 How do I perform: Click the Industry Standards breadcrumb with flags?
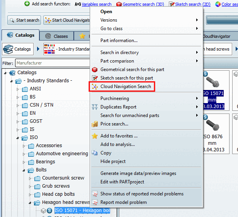coord(66,49)
